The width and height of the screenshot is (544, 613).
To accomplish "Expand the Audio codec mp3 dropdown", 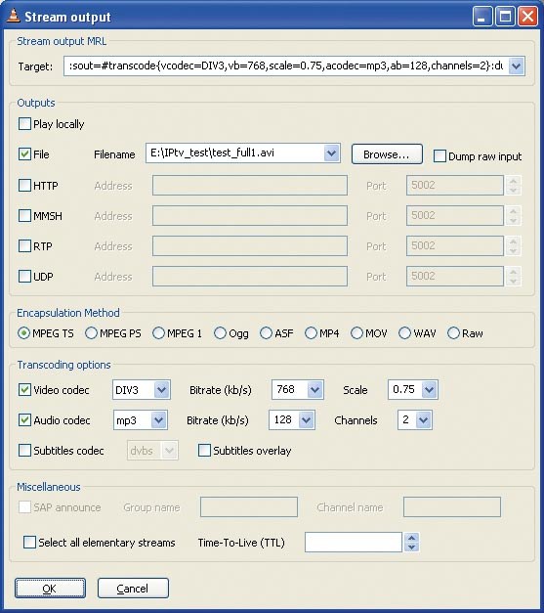I will point(158,419).
